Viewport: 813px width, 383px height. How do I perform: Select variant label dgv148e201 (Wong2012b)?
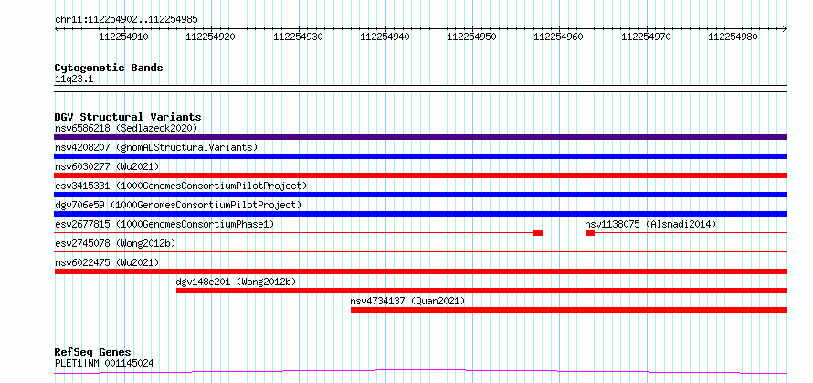coord(236,282)
